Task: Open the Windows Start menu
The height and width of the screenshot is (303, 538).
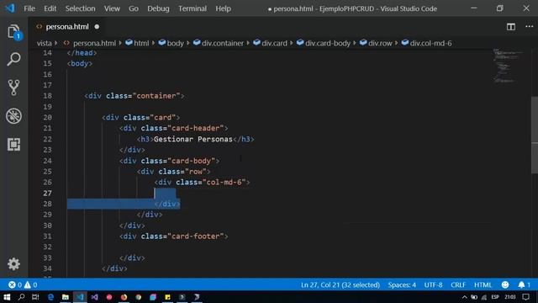Action: click(x=7, y=297)
